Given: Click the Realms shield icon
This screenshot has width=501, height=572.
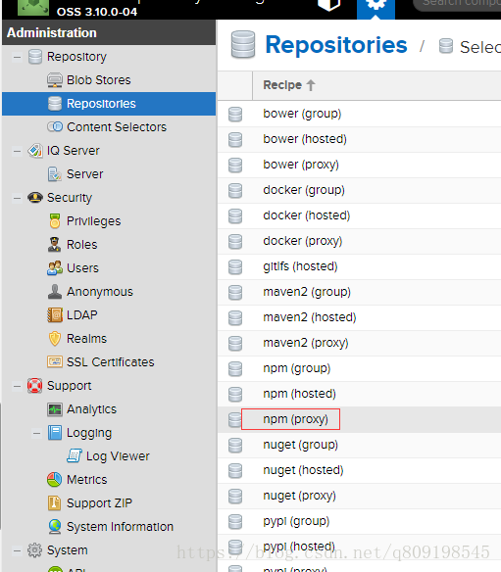Looking at the screenshot, I should tap(55, 339).
